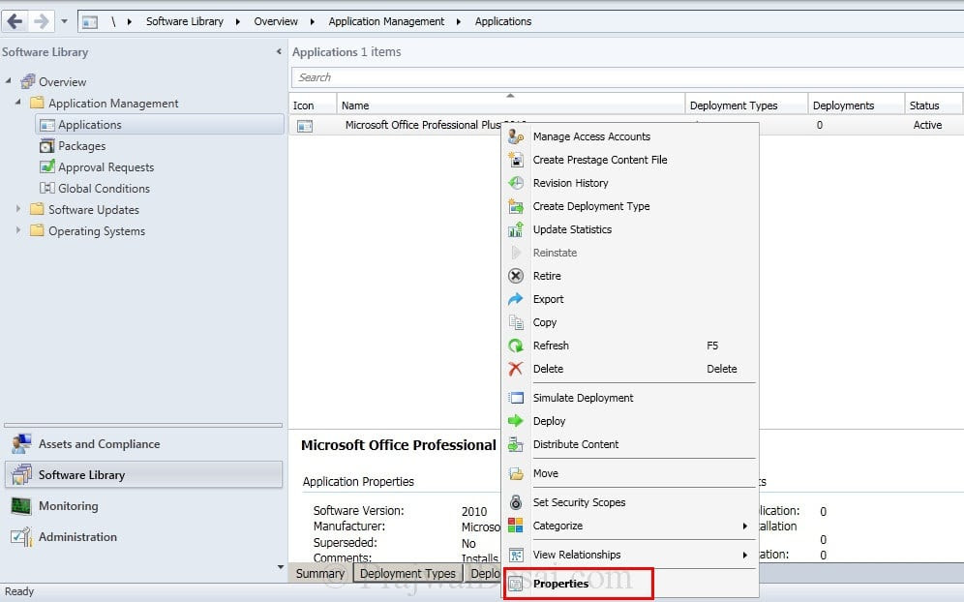Click the Export blue arrow icon
This screenshot has width=964, height=602.
click(x=516, y=299)
